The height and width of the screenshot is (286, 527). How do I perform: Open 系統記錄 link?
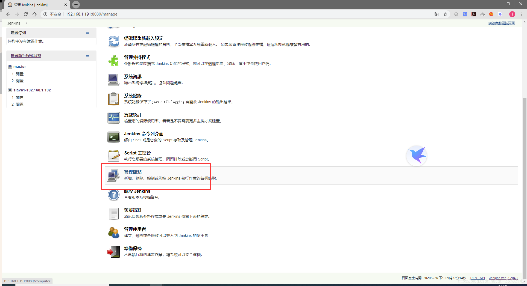[x=133, y=96]
